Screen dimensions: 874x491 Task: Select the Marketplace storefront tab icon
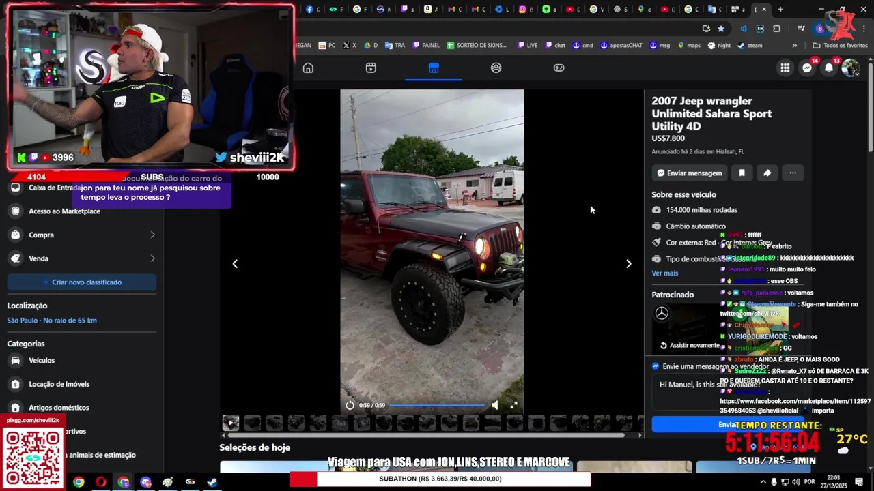434,68
